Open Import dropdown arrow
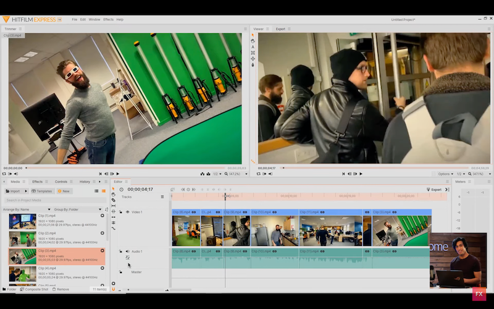The image size is (494, 309). 26,191
